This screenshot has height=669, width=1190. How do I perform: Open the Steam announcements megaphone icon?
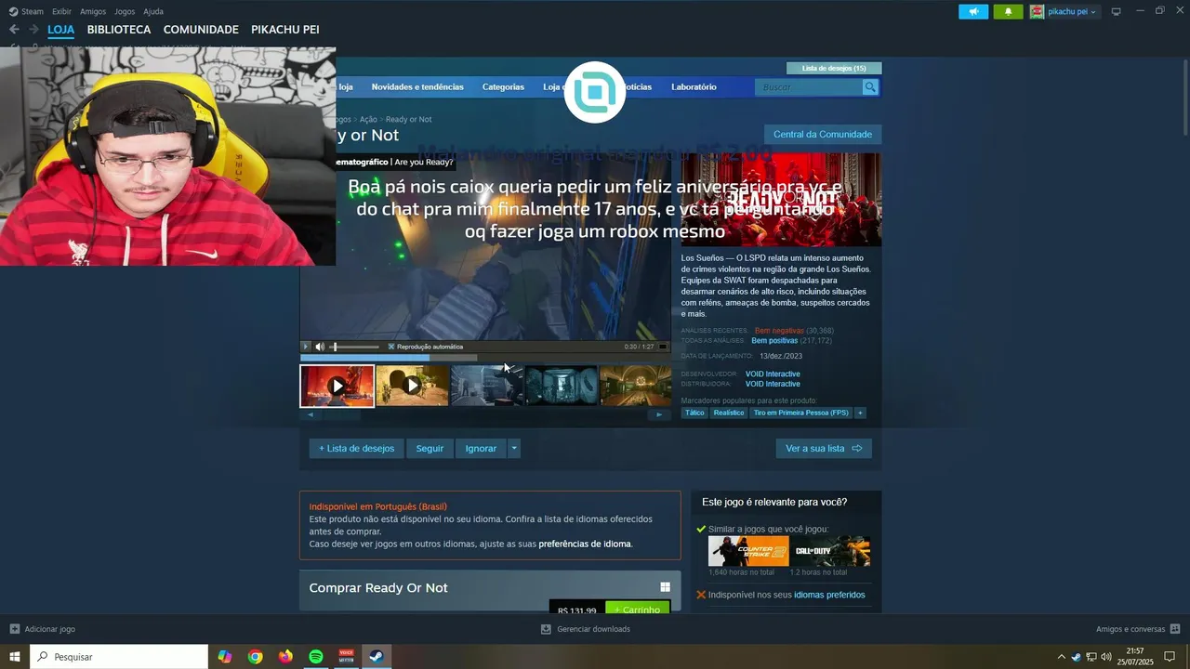tap(973, 11)
